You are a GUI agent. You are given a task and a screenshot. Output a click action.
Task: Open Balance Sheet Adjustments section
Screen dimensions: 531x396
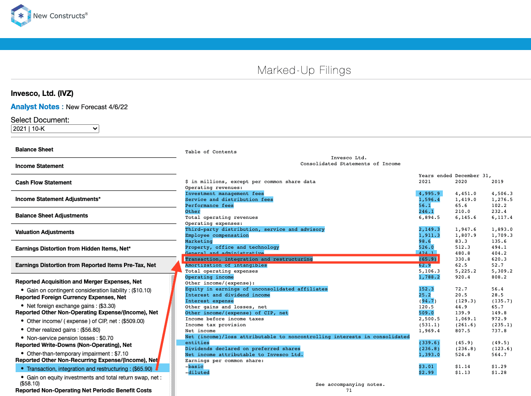(x=93, y=216)
